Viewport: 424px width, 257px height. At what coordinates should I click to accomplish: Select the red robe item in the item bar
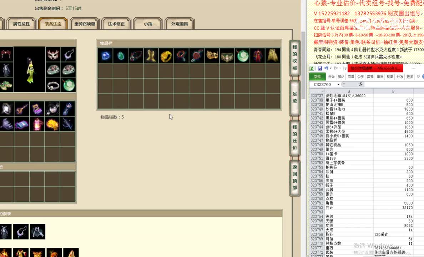(x=257, y=56)
